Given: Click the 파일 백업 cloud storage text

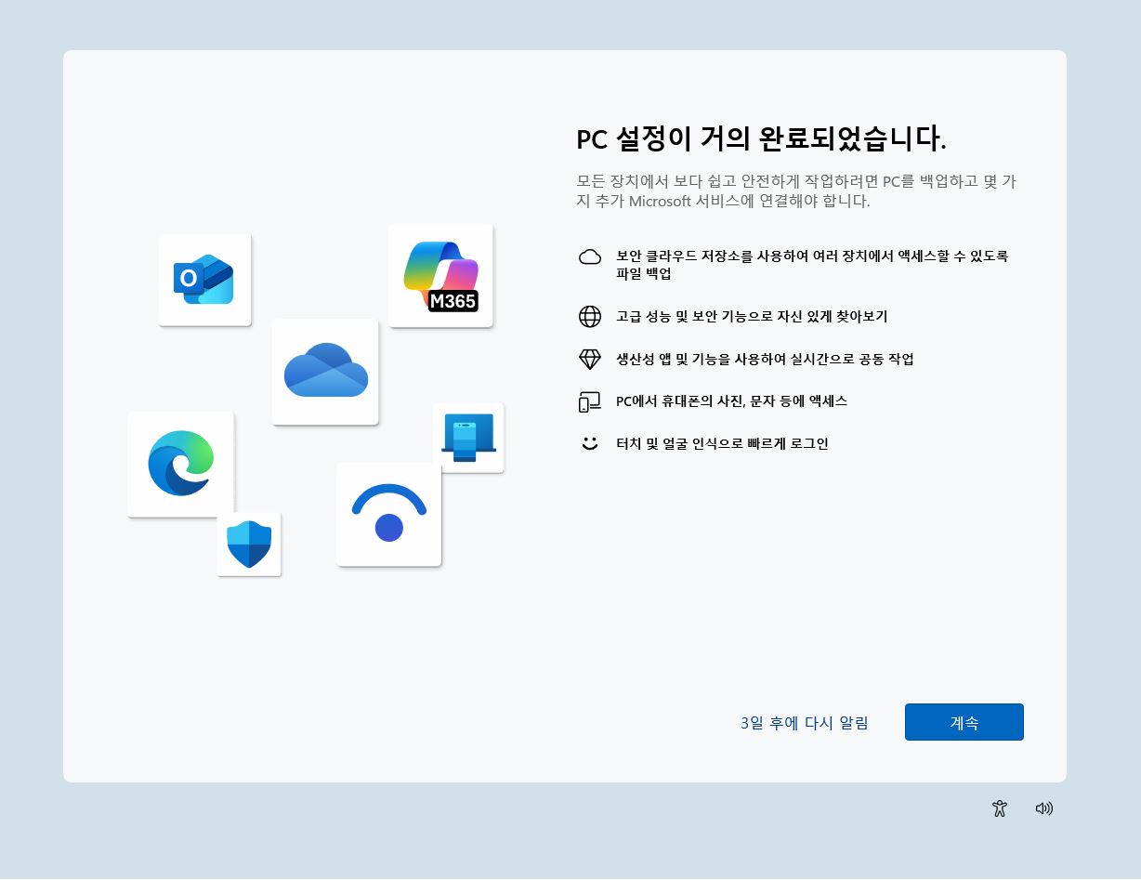Looking at the screenshot, I should click(812, 265).
